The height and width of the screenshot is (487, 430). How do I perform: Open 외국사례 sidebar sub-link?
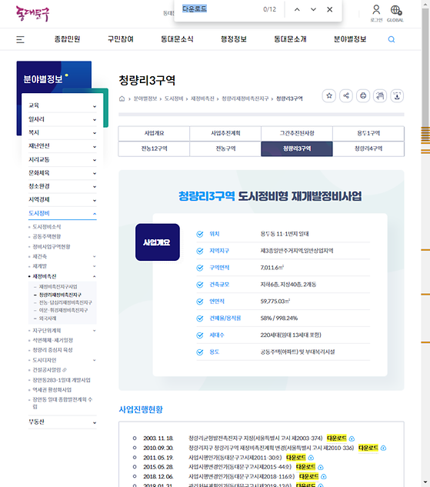tap(48, 319)
